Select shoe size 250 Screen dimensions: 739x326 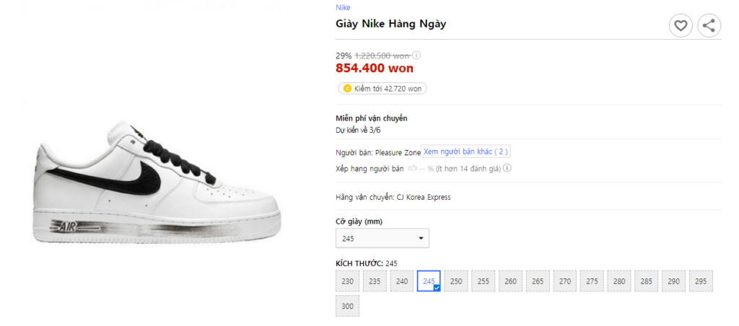click(x=456, y=281)
